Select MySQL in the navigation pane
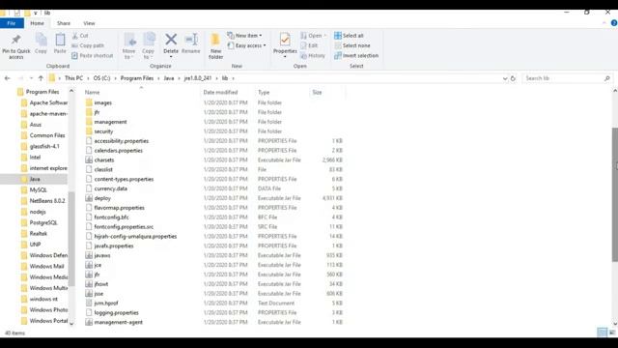 (x=38, y=189)
